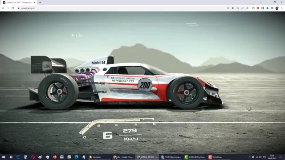Close the UNREAL RACING tab
This screenshot has width=285, height=160.
(34, 3)
